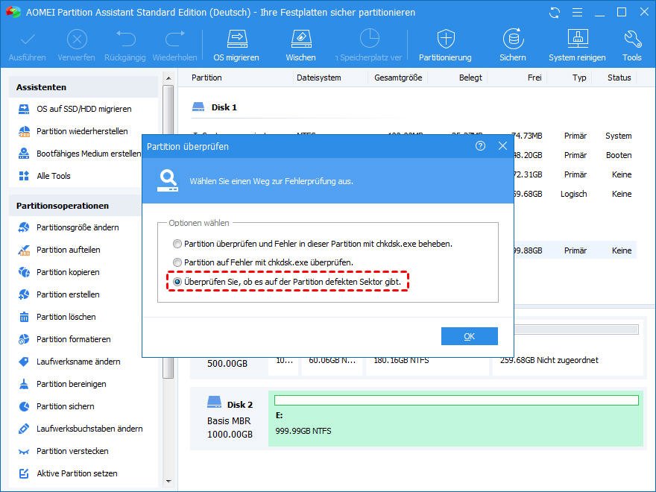This screenshot has height=492, width=656.
Task: Choose Laufwerksbuchstaben ändern operation
Action: (x=81, y=429)
